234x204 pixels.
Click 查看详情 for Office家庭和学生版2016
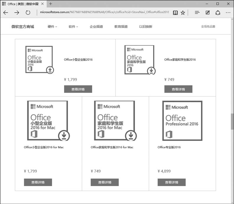(178, 89)
